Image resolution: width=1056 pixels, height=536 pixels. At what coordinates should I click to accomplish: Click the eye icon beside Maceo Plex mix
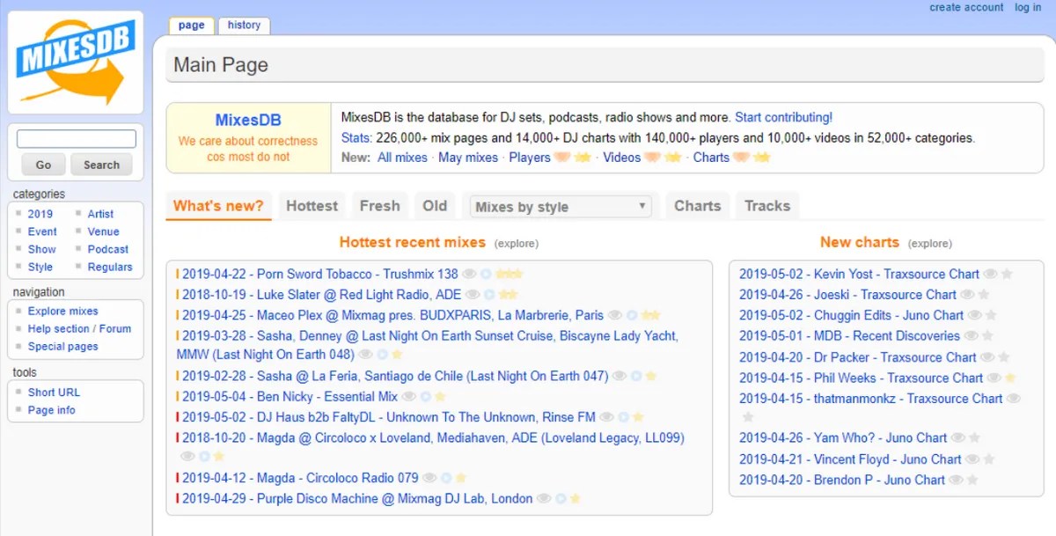tap(615, 315)
